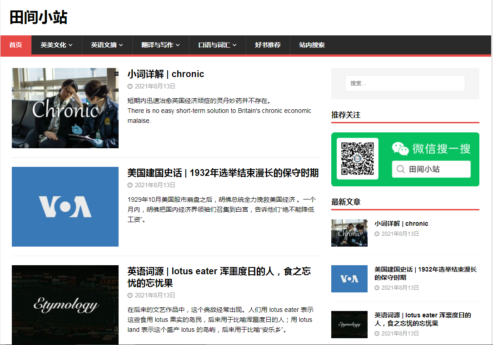Click sidebar Etymology small thumbnail
The height and width of the screenshot is (345, 493).
349,324
